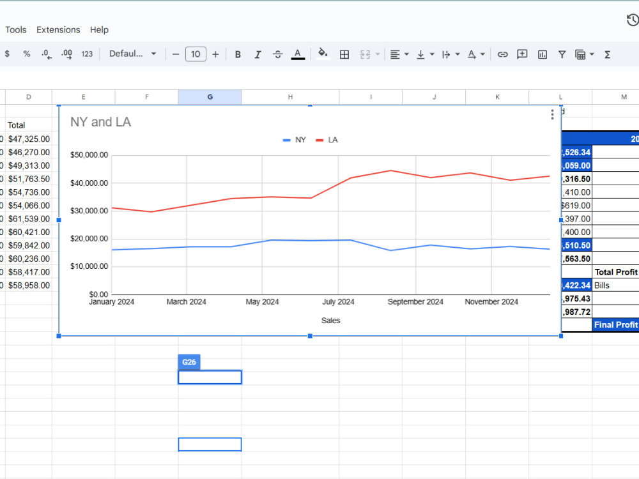
Task: Click the $50,000.00 axis label
Action: pos(89,155)
